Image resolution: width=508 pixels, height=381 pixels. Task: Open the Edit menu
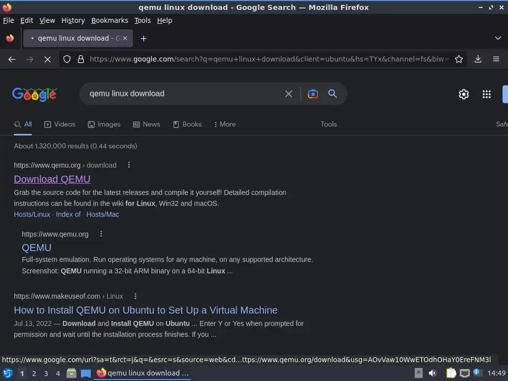27,20
